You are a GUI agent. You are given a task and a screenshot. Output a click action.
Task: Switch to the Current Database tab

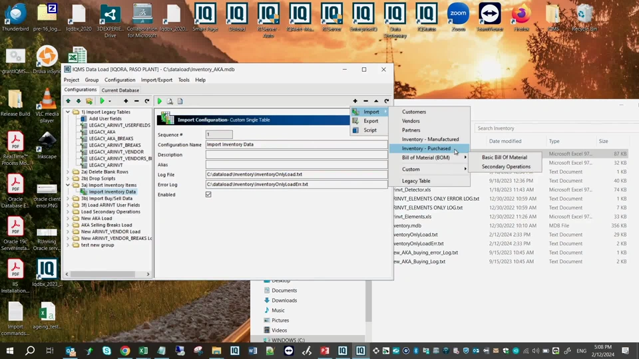(120, 90)
